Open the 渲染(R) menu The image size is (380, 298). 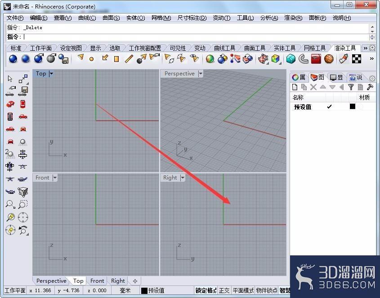293,18
